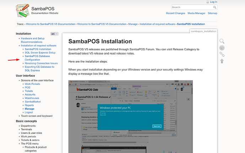Open the Reports sidebar link

tap(29, 105)
